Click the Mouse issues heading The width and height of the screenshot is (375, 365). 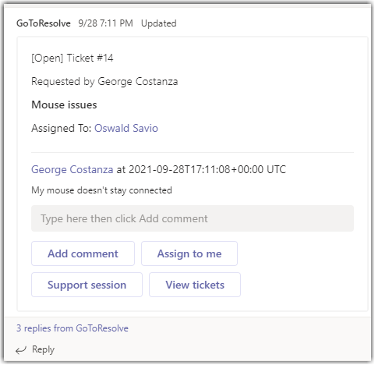64,105
